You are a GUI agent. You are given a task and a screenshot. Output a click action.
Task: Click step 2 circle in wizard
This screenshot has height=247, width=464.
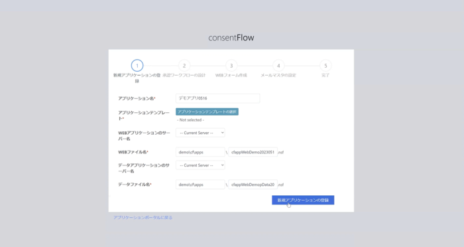click(x=184, y=66)
